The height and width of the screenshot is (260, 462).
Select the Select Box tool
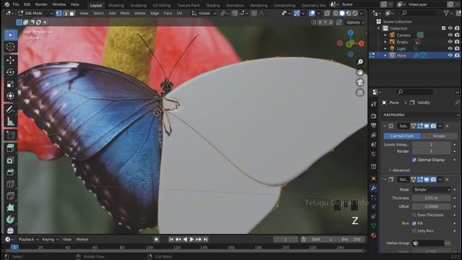coord(11,35)
